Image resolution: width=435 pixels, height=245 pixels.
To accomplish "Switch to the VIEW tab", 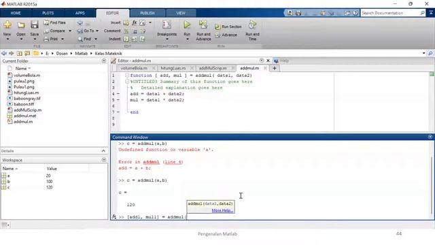I will point(181,13).
